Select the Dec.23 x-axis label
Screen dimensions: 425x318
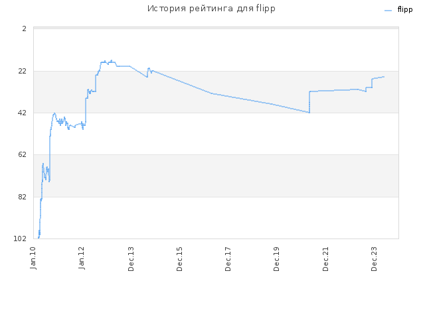click(374, 259)
